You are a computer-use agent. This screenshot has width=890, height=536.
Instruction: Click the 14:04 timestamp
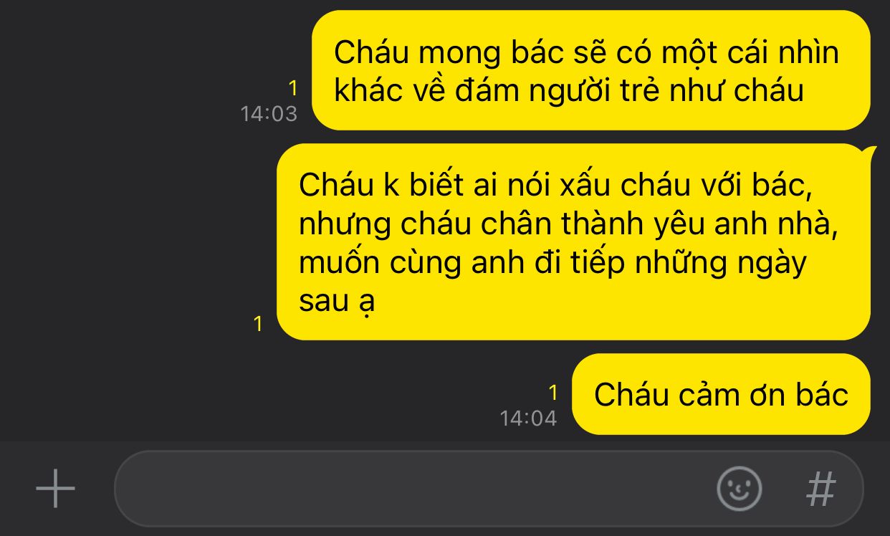[x=528, y=418]
